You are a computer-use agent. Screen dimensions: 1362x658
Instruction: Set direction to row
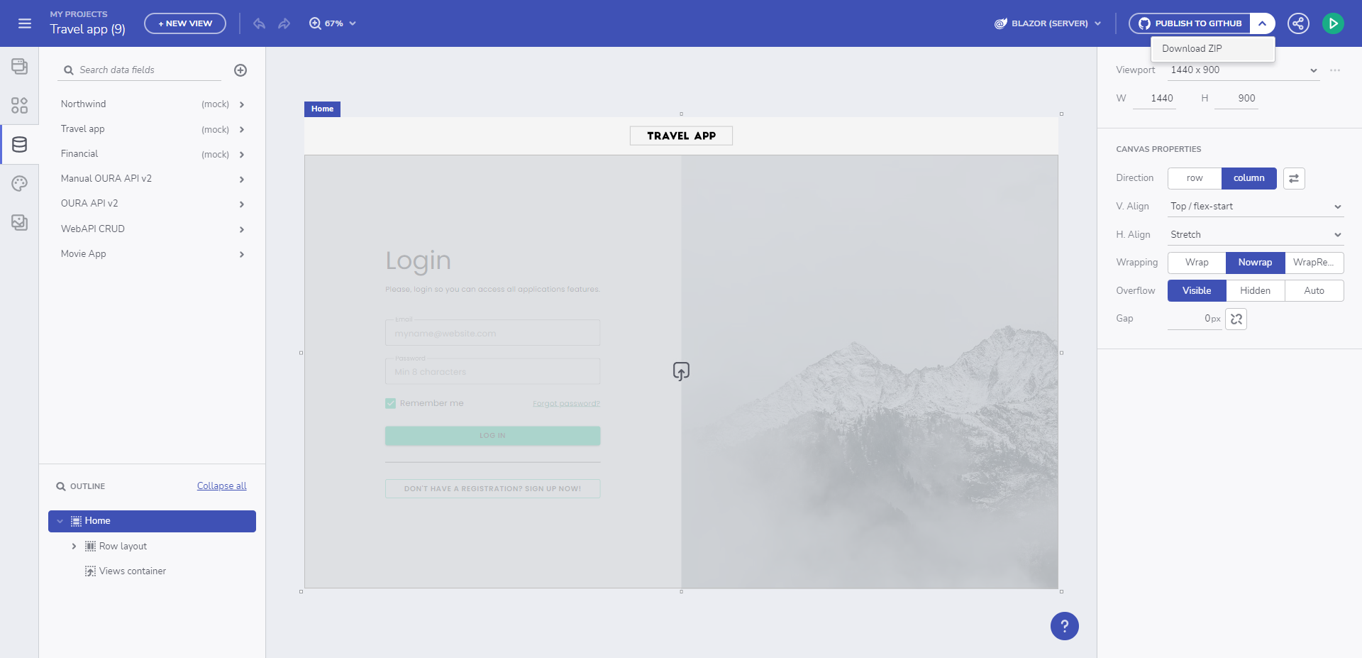[x=1195, y=178]
